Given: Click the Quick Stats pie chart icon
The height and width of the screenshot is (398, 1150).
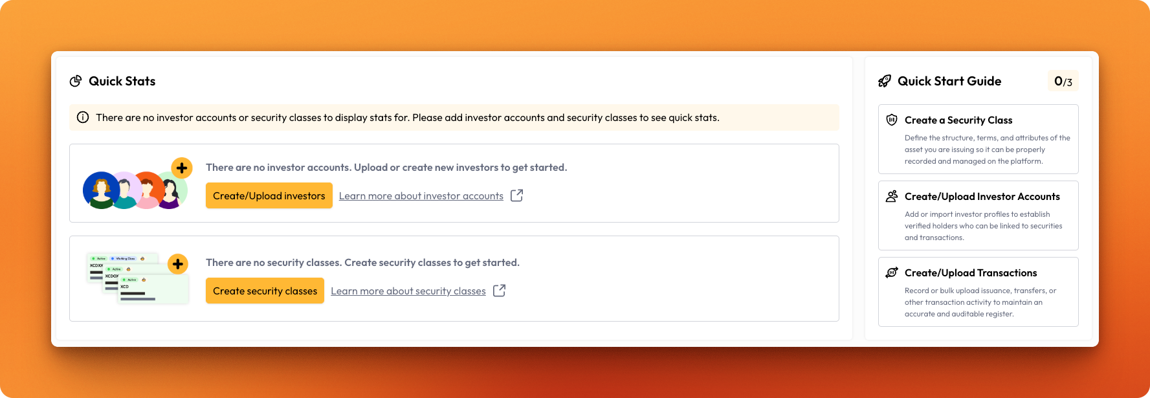Looking at the screenshot, I should [76, 81].
